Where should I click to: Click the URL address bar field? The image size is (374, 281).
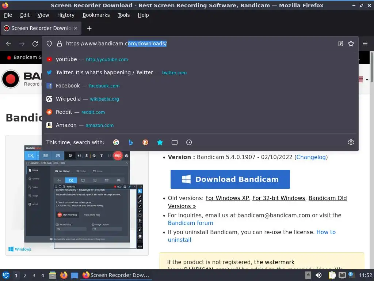click(x=200, y=44)
